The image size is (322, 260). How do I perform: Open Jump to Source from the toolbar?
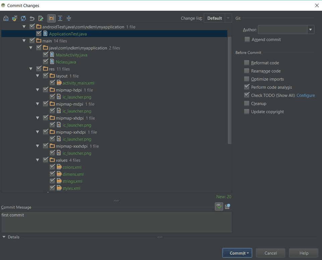click(41, 18)
